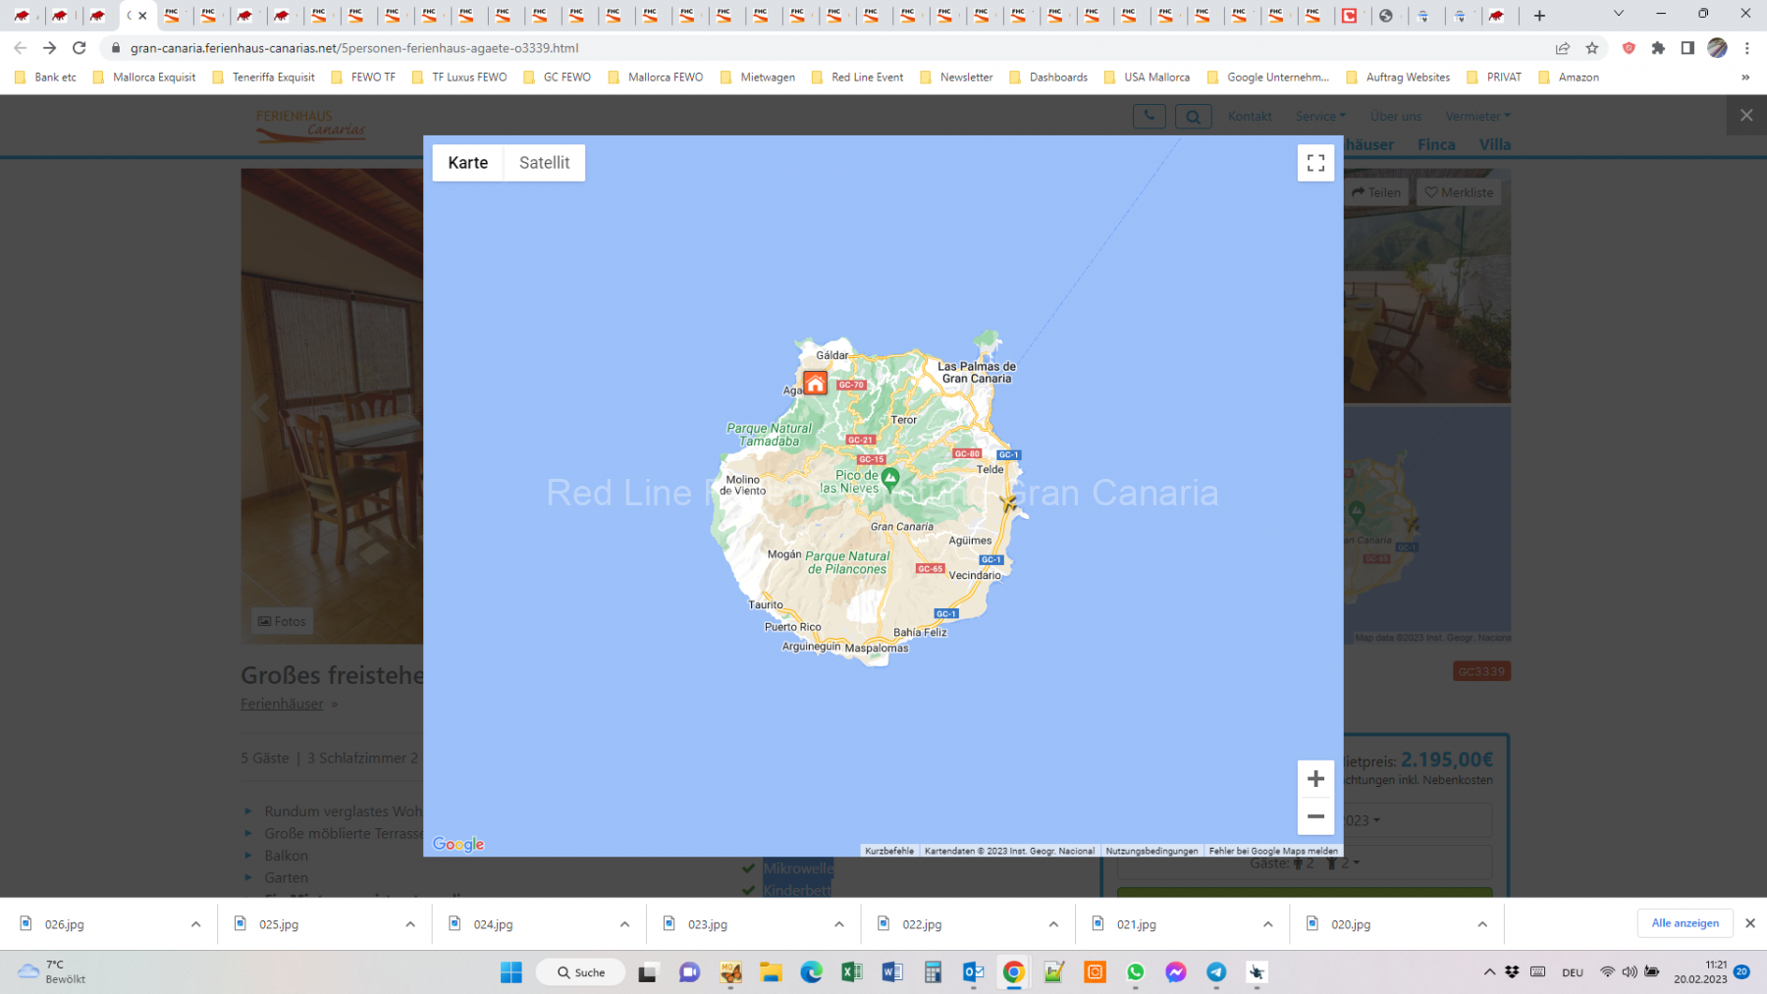This screenshot has width=1767, height=994.
Task: Click the browser address bar URL
Action: click(x=354, y=48)
